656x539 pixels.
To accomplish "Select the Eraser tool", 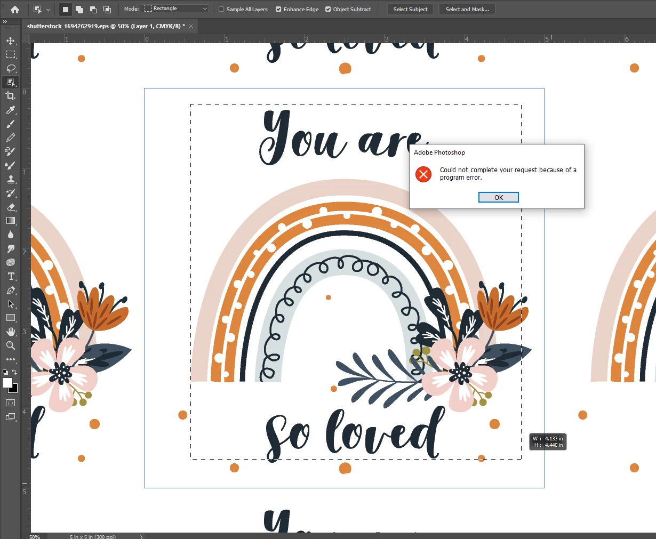I will click(x=10, y=207).
